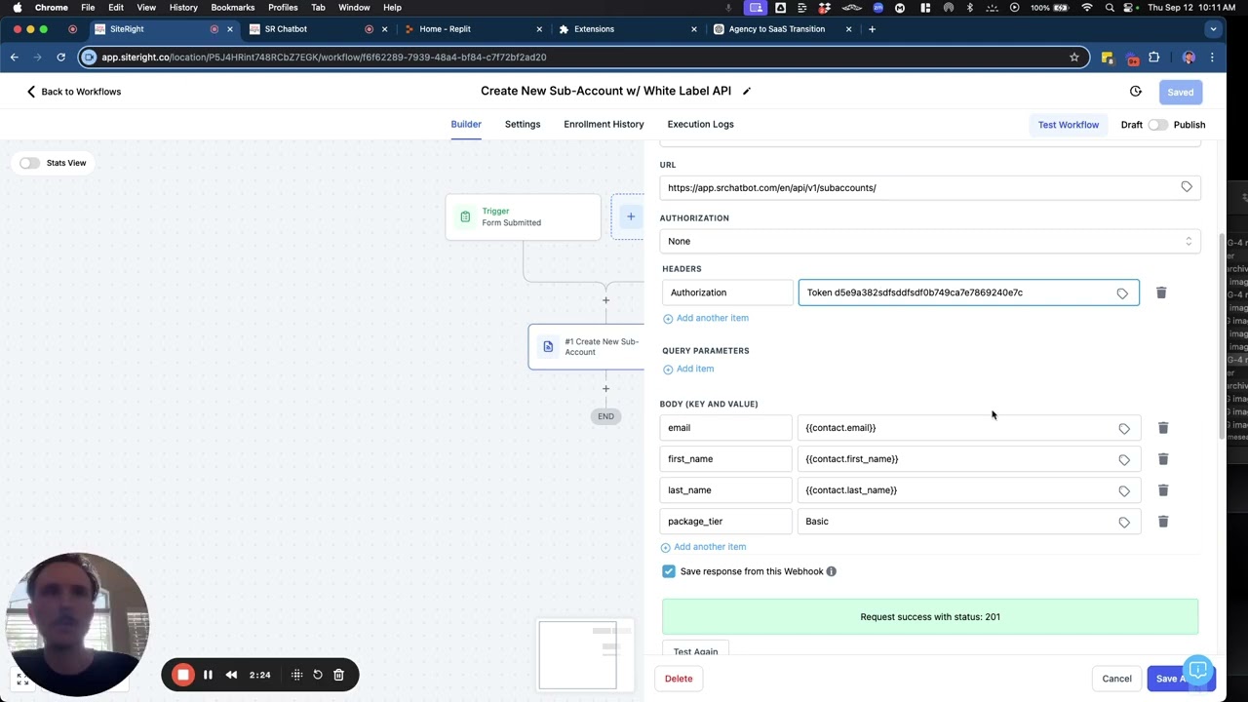Click the Basic value input field

coord(968,522)
